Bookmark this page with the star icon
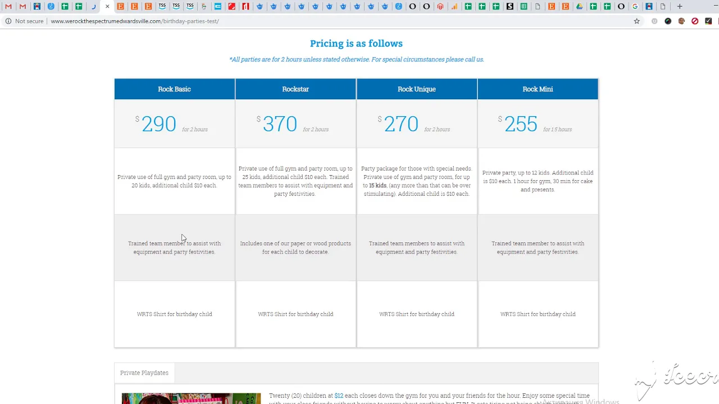The height and width of the screenshot is (404, 719). tap(636, 21)
